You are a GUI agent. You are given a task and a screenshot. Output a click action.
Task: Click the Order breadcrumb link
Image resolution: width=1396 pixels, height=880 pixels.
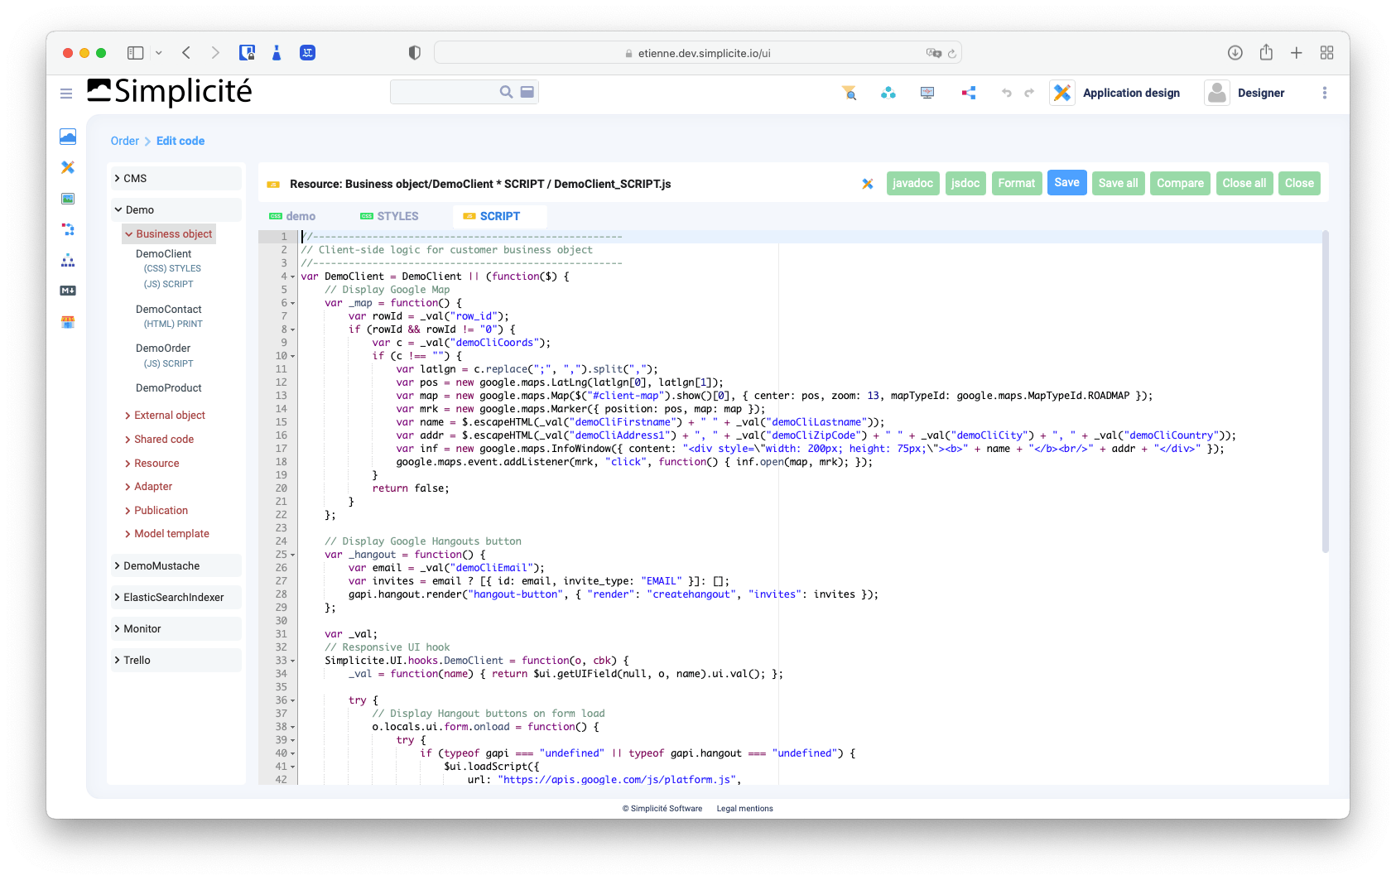coord(125,141)
